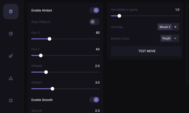Click the Mouse 2 aim key chip
189x113 pixels.
(165, 27)
